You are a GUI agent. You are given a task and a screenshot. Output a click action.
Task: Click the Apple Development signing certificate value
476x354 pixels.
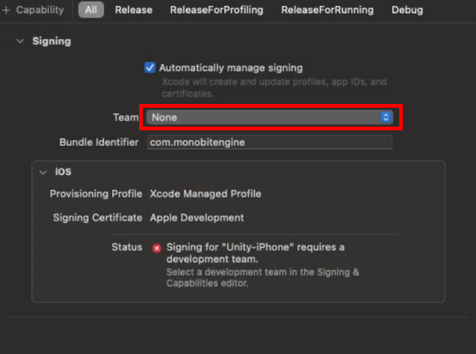pos(196,218)
